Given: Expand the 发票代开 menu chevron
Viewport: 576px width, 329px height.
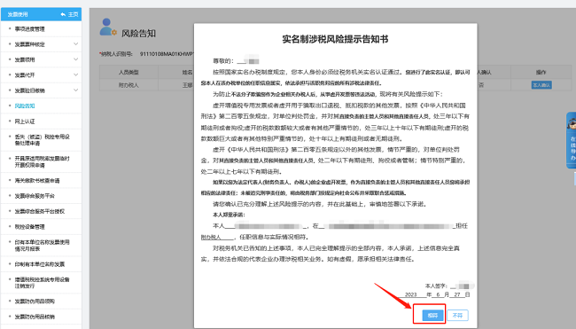Looking at the screenshot, I should 75,75.
